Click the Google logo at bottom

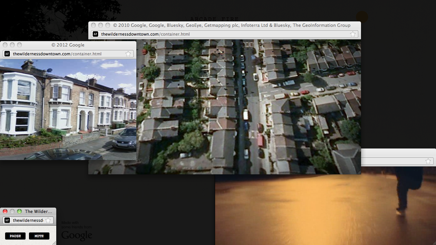(77, 235)
